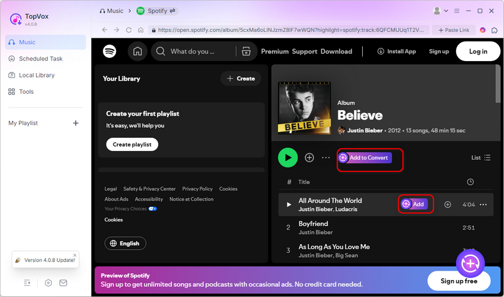Open the Legal link
Screen dimensions: 504x297
click(x=111, y=189)
